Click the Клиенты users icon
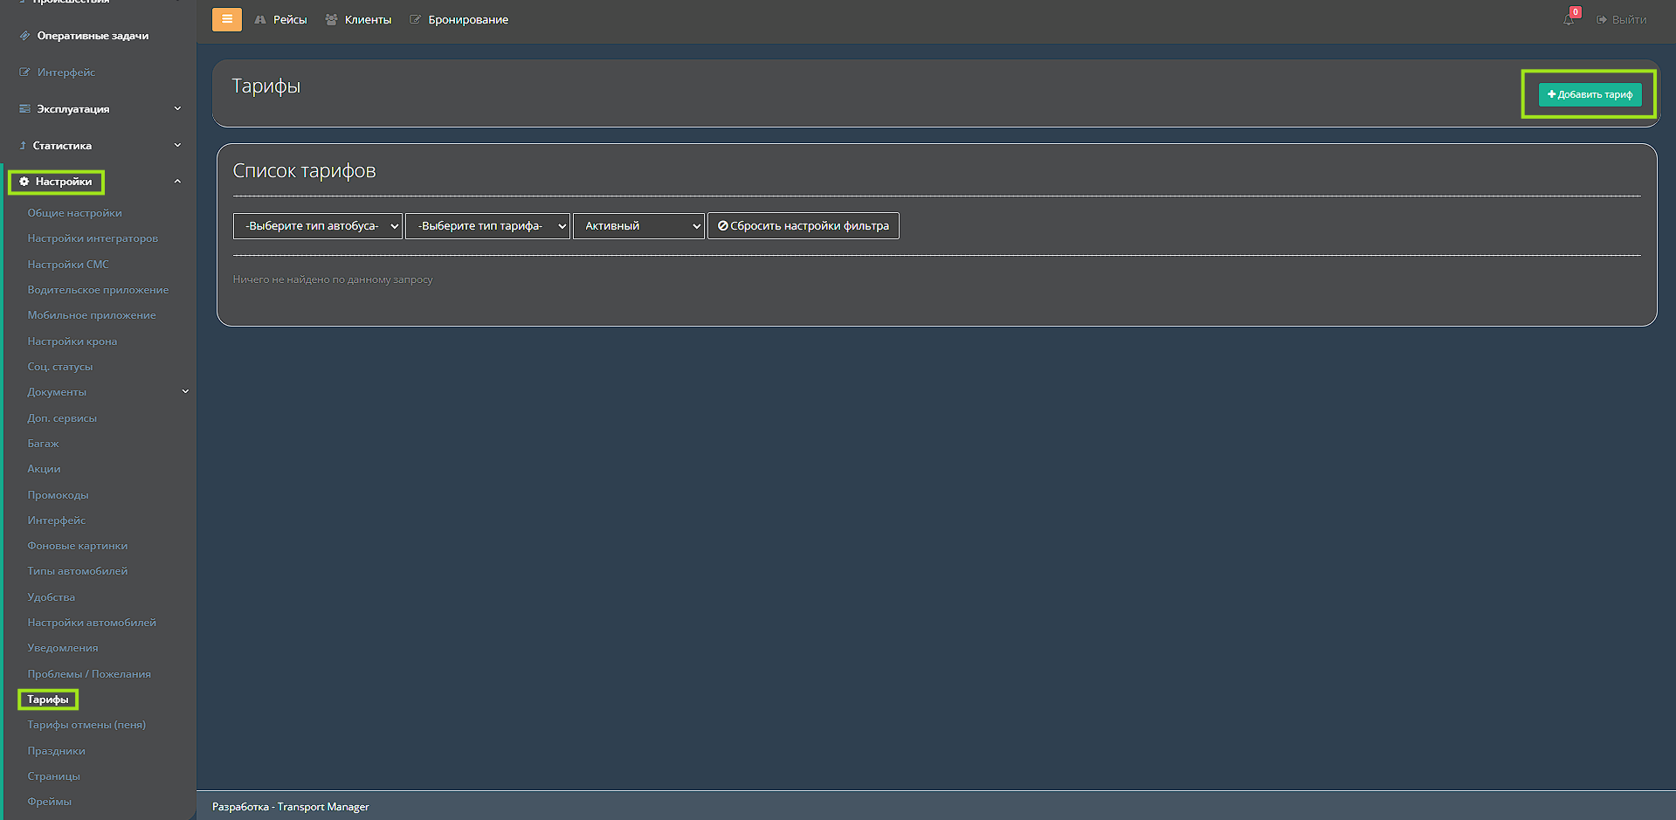This screenshot has height=820, width=1676. coord(332,19)
